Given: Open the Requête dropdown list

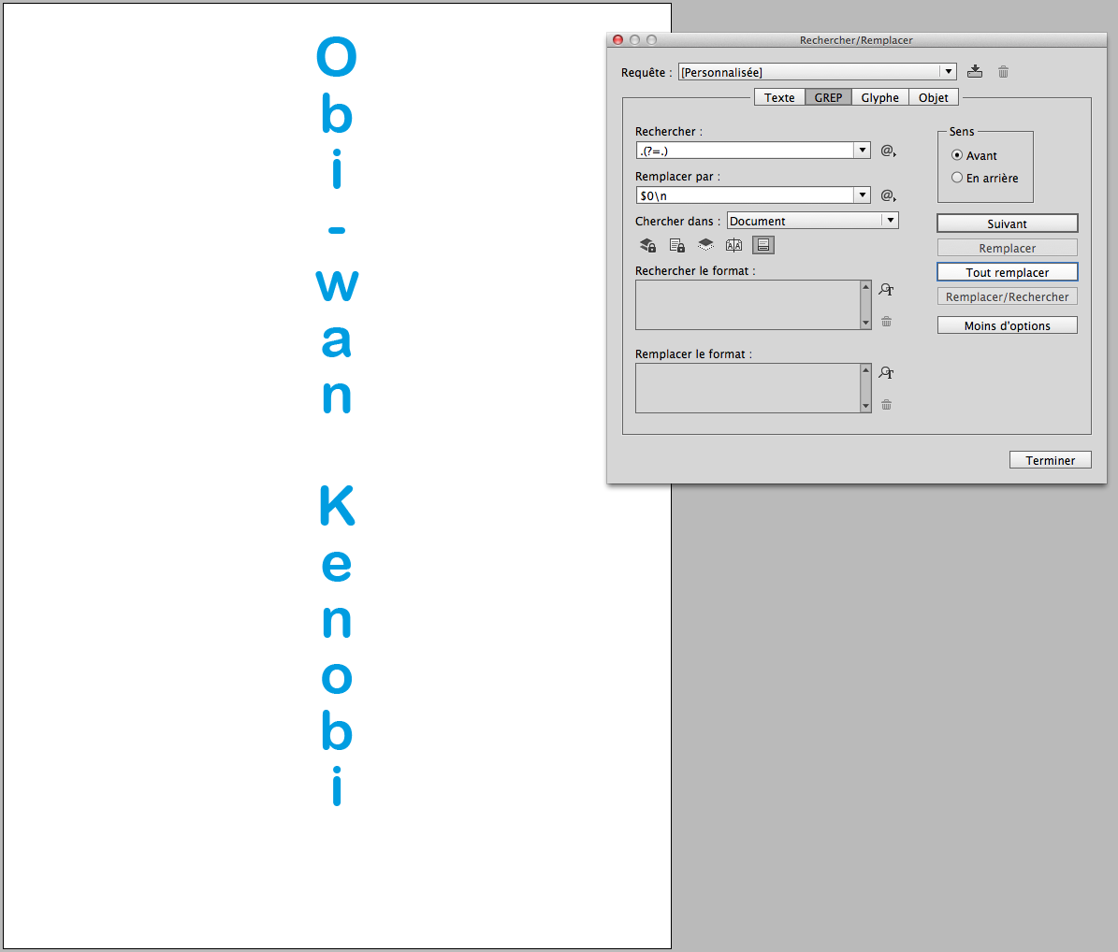Looking at the screenshot, I should (x=817, y=72).
